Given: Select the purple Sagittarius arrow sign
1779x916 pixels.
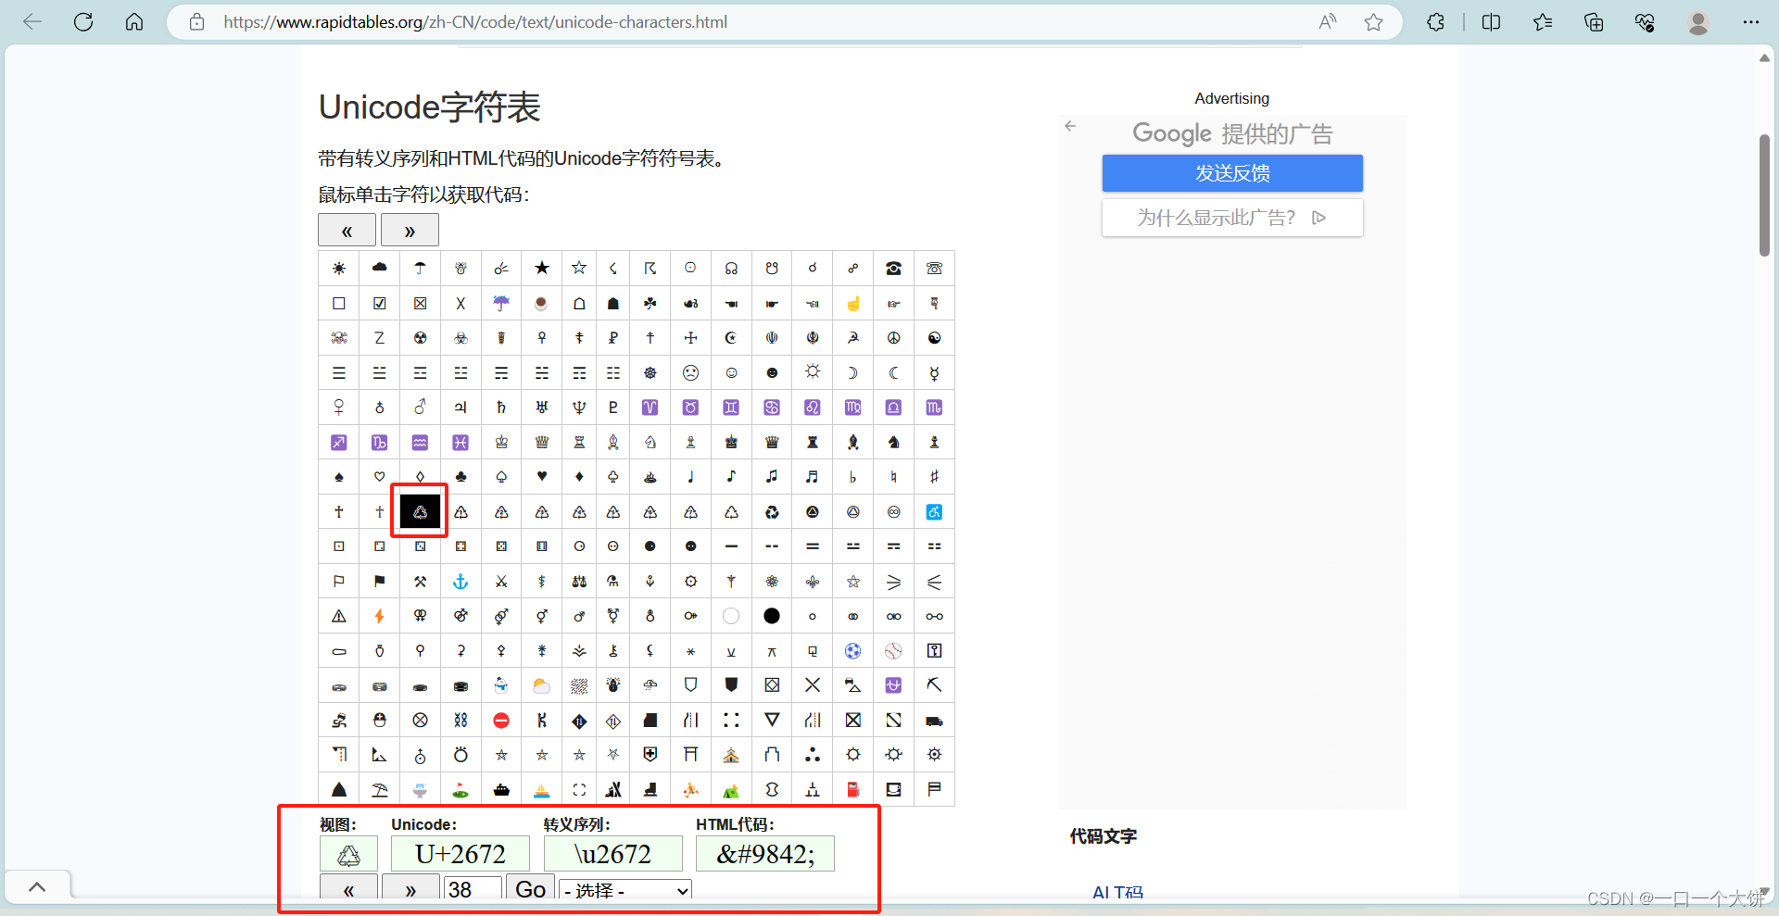Looking at the screenshot, I should [x=339, y=443].
